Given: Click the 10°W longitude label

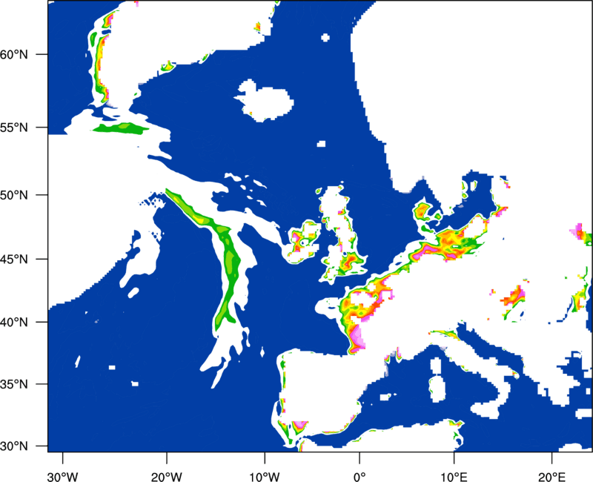Looking at the screenshot, I should (x=265, y=477).
